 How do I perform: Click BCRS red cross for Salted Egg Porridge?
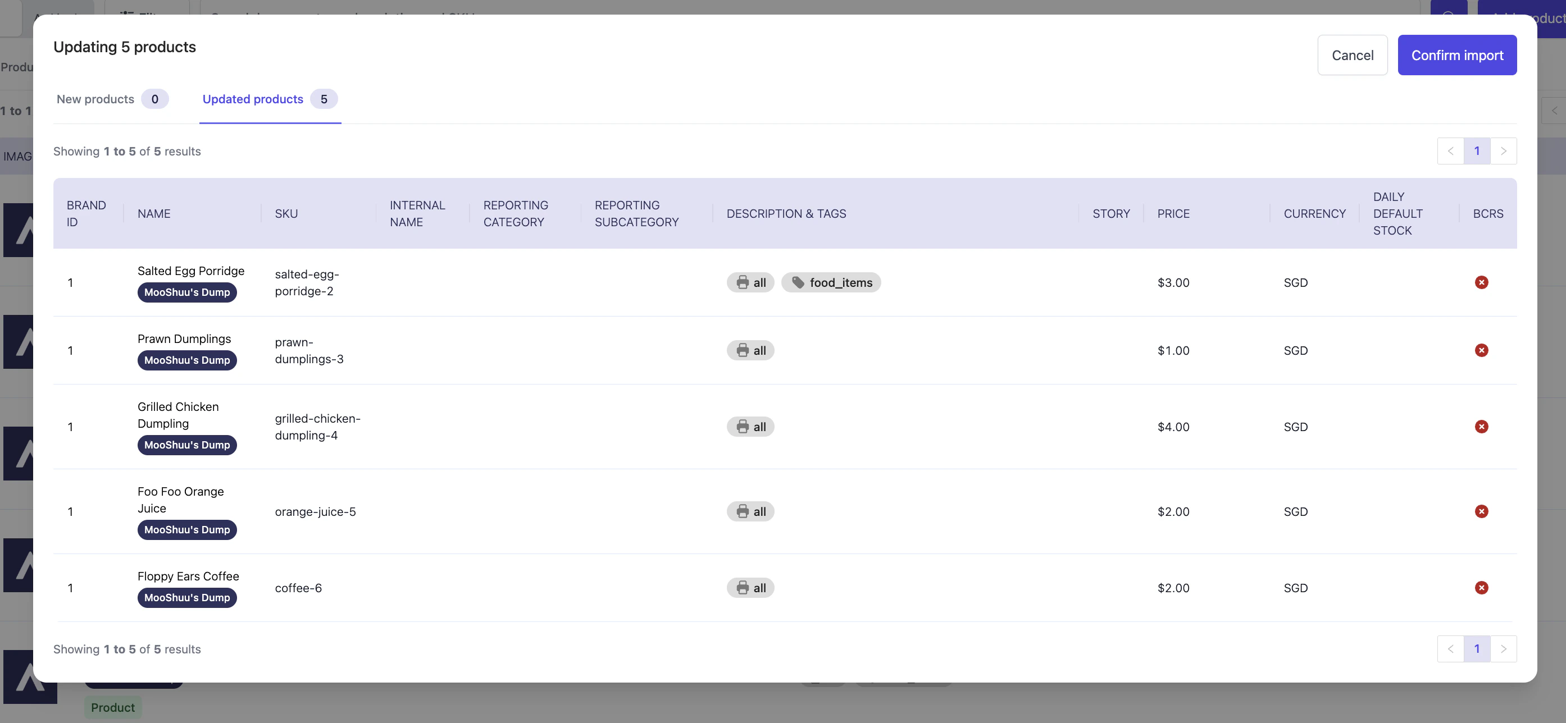pos(1481,282)
